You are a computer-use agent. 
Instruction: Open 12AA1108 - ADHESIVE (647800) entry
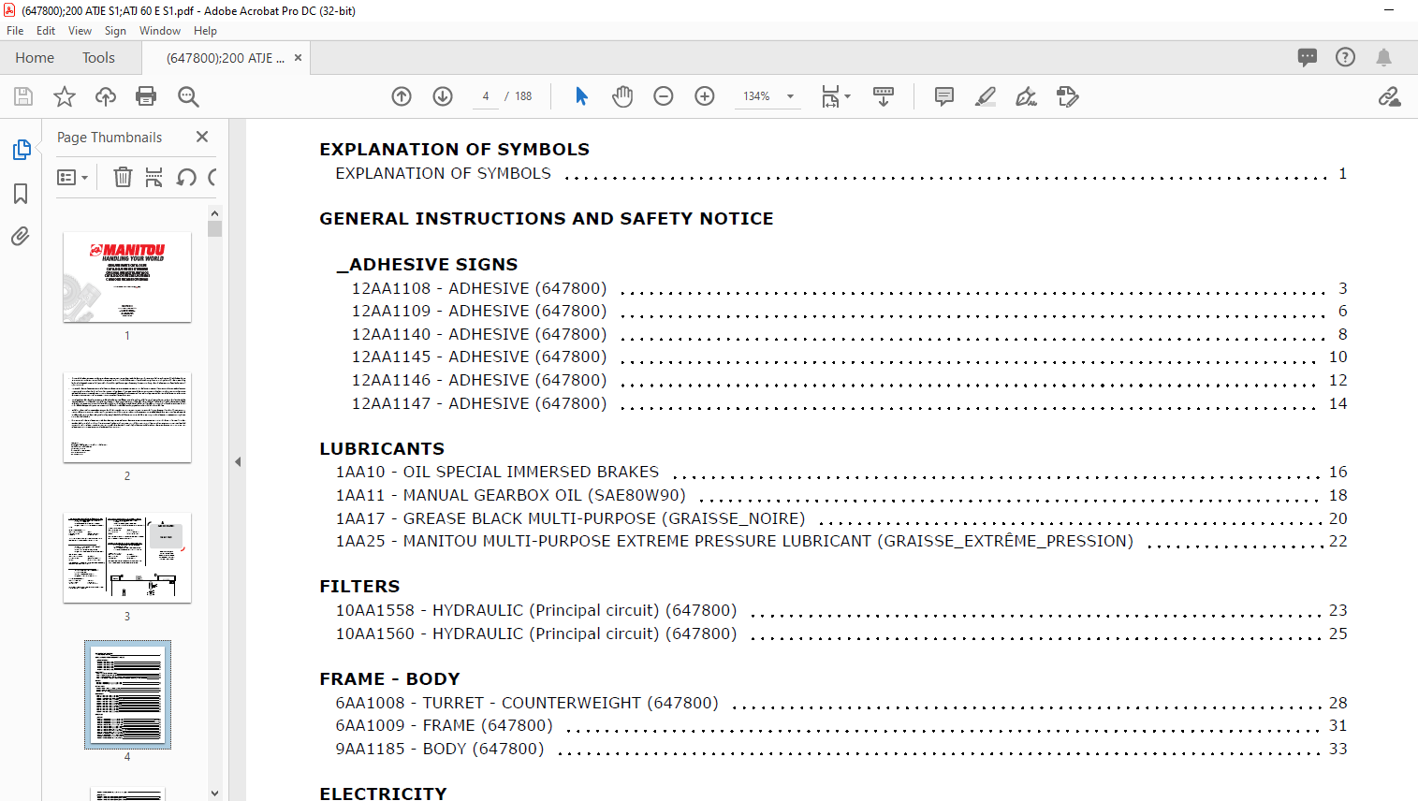(x=849, y=288)
